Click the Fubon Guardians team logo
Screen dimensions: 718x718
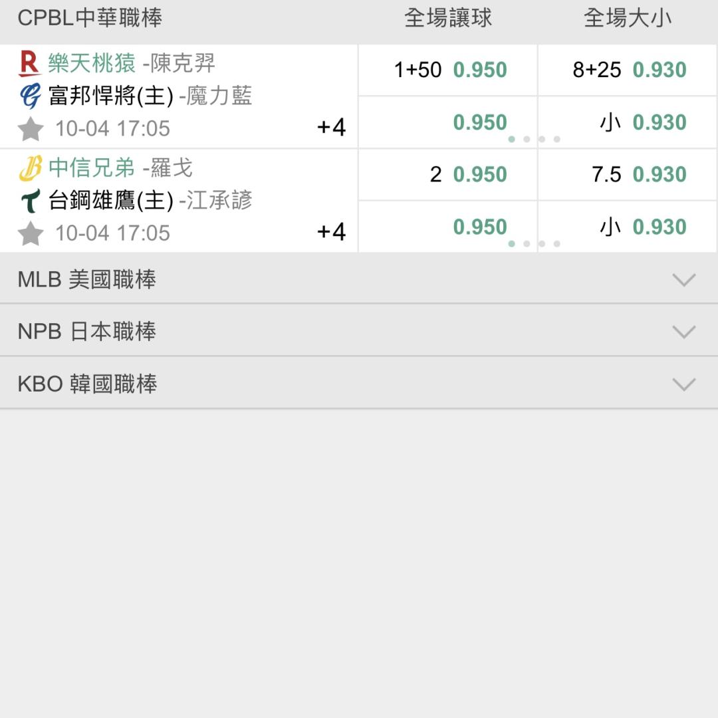click(30, 97)
